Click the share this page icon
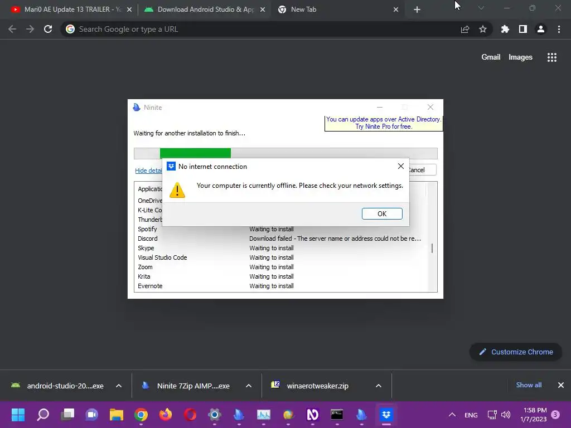Image resolution: width=571 pixels, height=428 pixels. click(465, 29)
